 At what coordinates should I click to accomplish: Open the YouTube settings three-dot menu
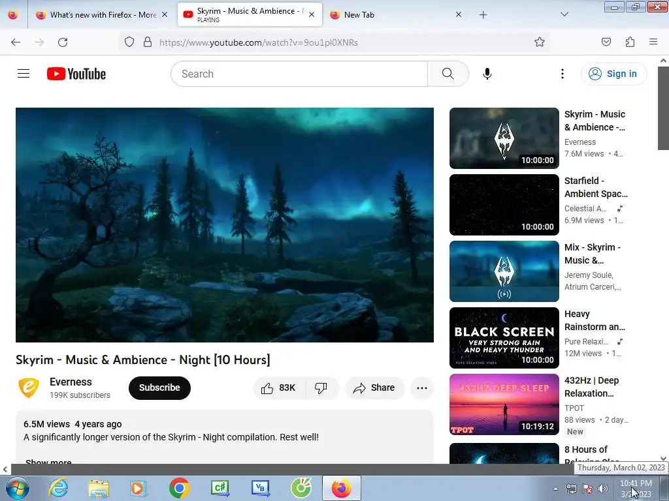tap(563, 74)
